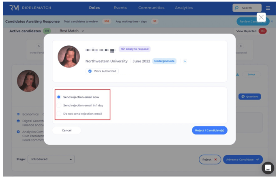Viewport: 279px width, 177px height.
Task: Open the hamburger menu icon
Action: pyautogui.click(x=268, y=8)
